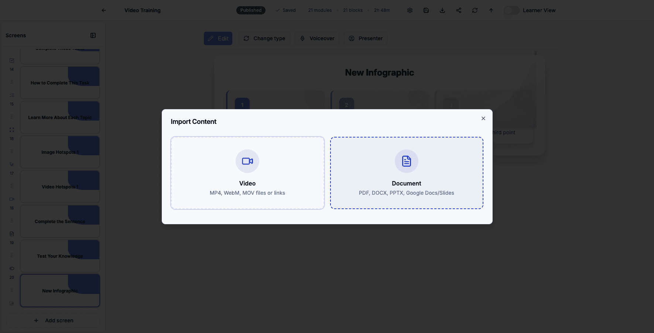654x333 pixels.
Task: Share the Video Training course
Action: pyautogui.click(x=459, y=10)
